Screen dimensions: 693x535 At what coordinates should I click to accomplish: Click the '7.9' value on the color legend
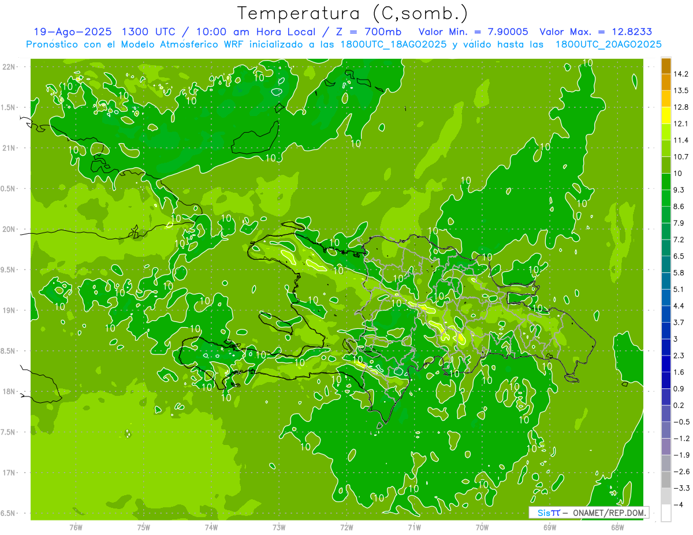click(x=679, y=223)
